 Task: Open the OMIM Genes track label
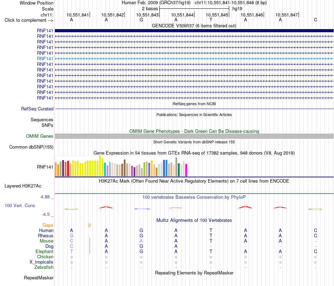(x=40, y=136)
